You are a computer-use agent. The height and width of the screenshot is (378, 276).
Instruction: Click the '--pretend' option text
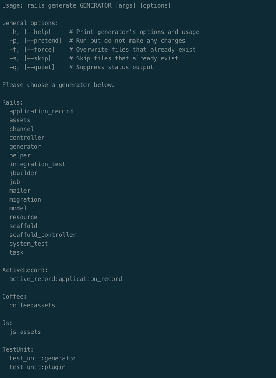coord(43,41)
